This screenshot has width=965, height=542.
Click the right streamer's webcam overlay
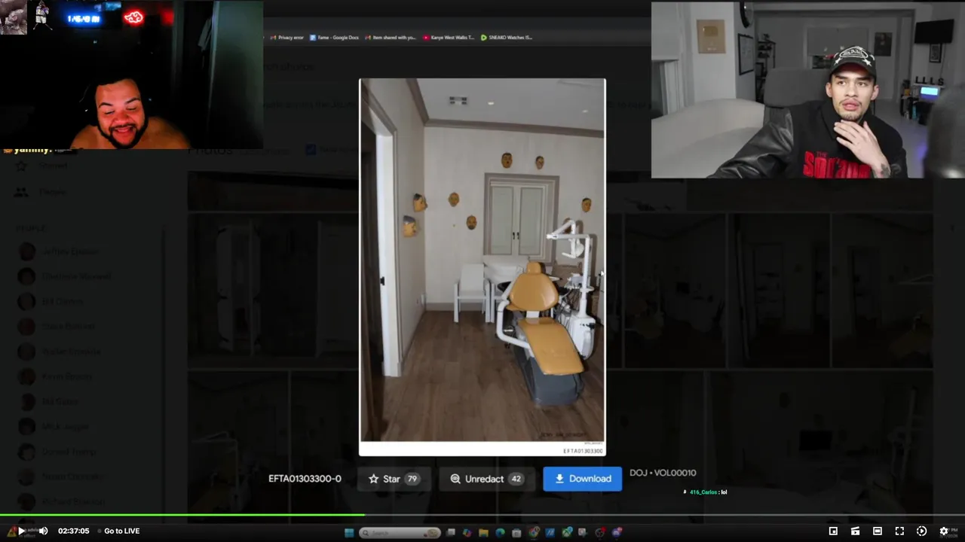[x=807, y=90]
